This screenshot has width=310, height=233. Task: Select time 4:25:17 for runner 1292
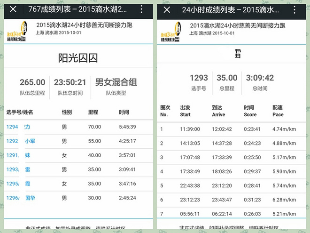tap(127, 141)
